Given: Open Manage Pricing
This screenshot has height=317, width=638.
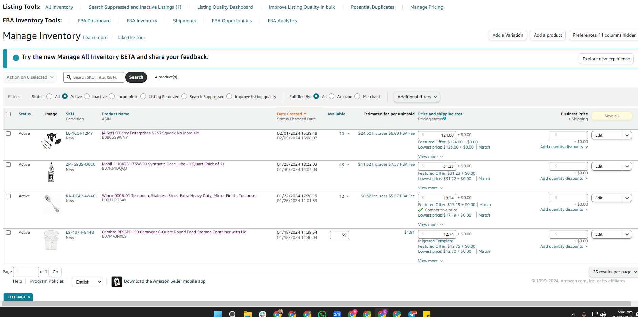Looking at the screenshot, I should pos(427,7).
